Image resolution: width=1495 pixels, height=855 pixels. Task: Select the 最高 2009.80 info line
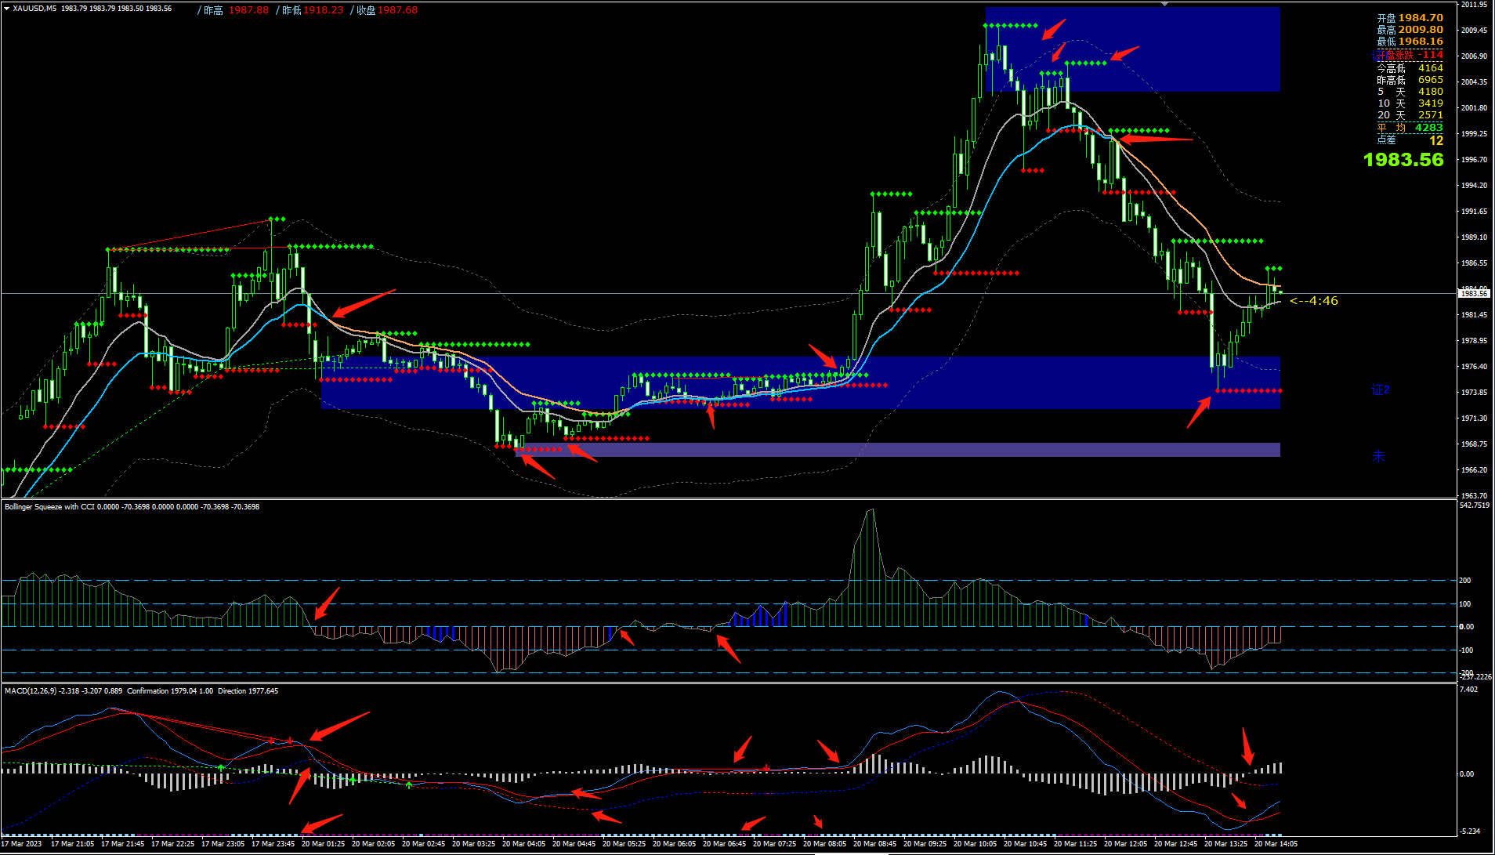click(x=1410, y=30)
